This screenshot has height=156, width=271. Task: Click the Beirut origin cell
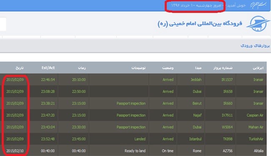(x=197, y=104)
